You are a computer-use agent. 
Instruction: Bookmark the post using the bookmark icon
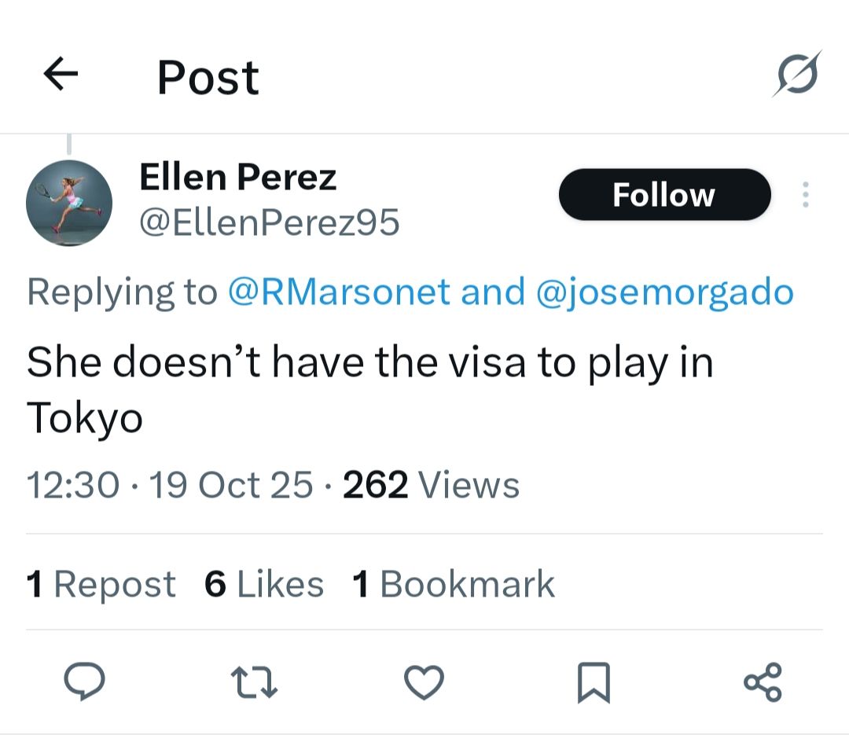pyautogui.click(x=594, y=682)
